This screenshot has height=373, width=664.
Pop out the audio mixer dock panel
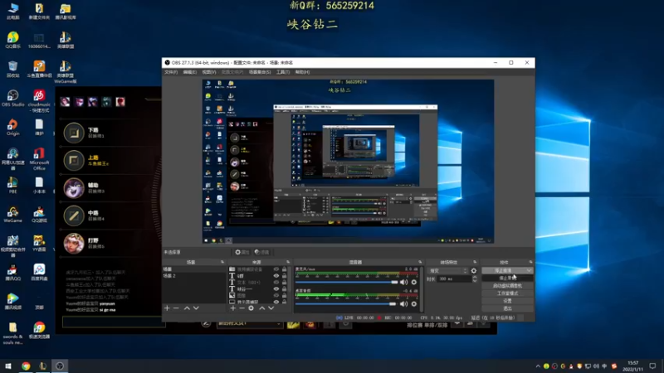coord(420,262)
